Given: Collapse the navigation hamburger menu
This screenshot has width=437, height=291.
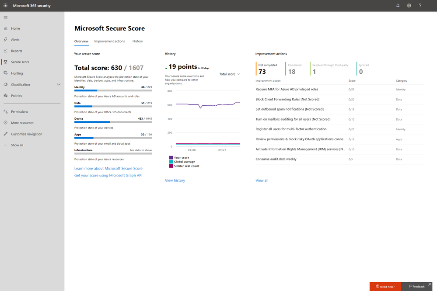Looking at the screenshot, I should (6, 17).
